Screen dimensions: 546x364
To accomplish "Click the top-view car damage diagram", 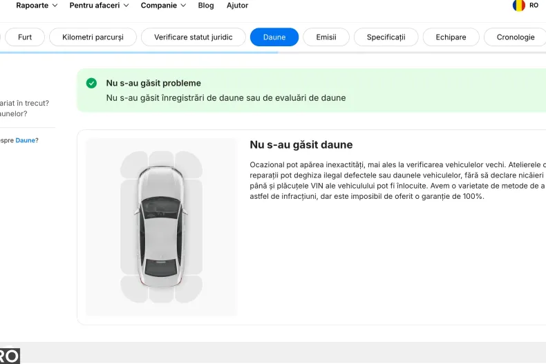I will pos(161,227).
